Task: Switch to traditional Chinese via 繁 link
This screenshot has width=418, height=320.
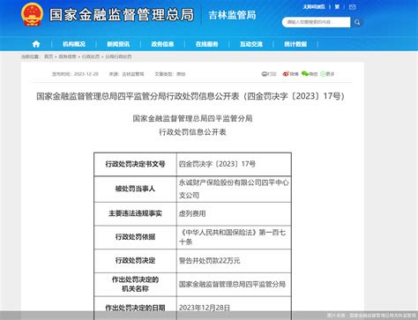Action: pyautogui.click(x=337, y=6)
